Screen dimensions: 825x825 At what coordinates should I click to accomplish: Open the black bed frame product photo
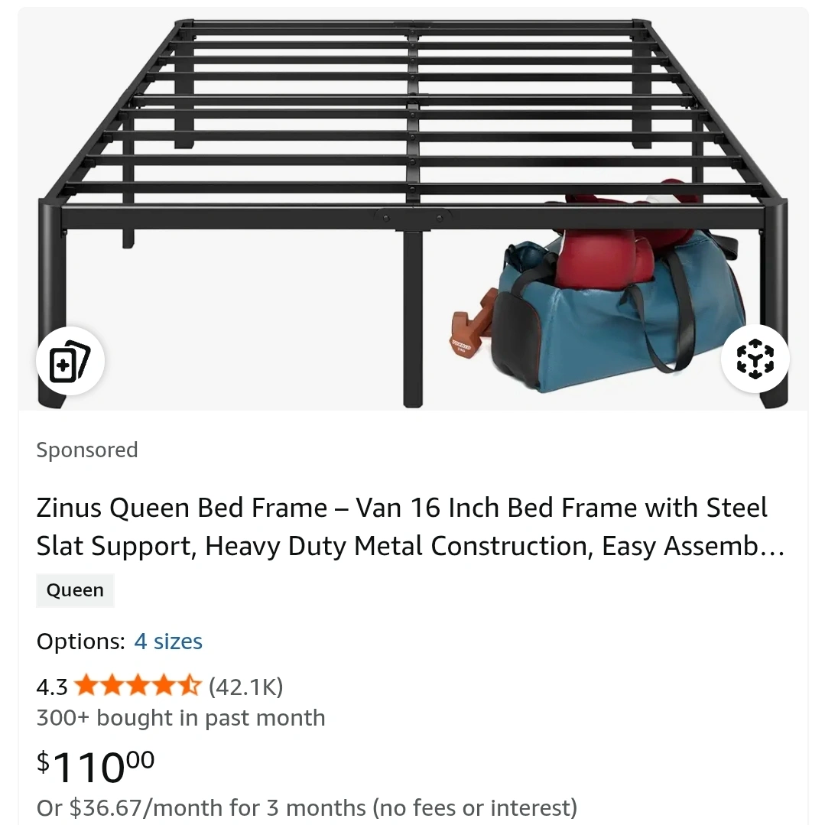pos(413,209)
